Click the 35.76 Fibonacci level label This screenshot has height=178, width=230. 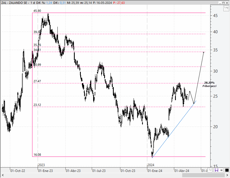(x=37, y=45)
